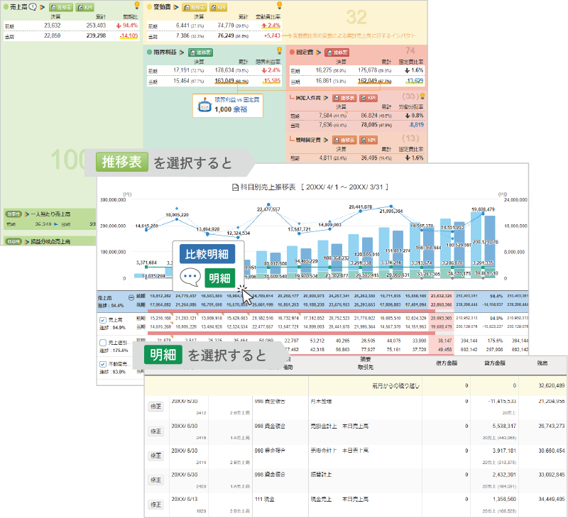
Task: Toggle the 不動産売上 row checkbox
Action: tap(104, 363)
